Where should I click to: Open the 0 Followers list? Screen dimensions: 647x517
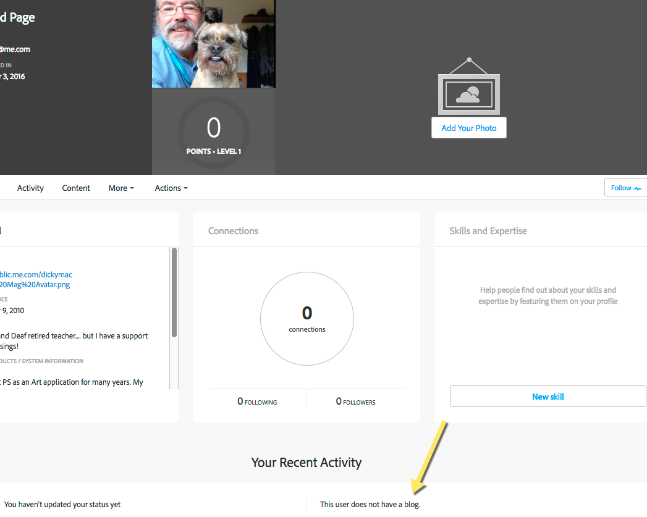coord(356,401)
